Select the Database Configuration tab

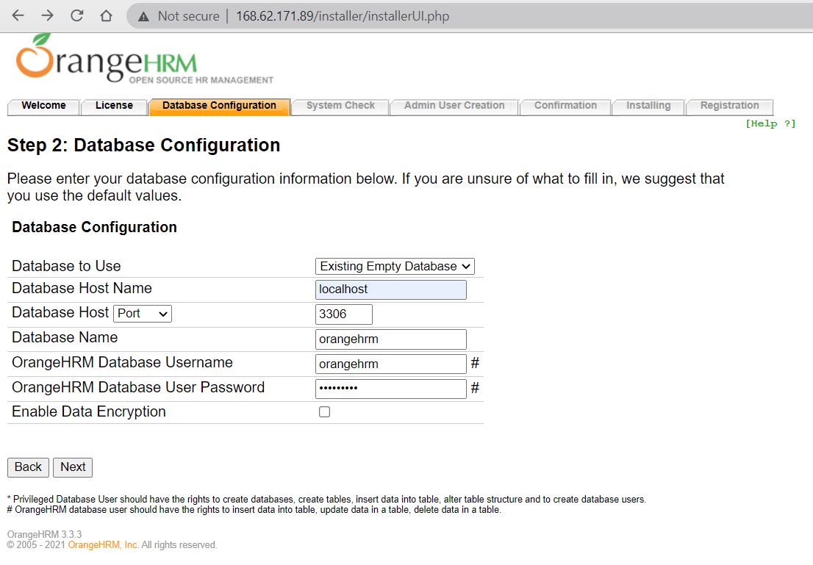[x=219, y=106]
